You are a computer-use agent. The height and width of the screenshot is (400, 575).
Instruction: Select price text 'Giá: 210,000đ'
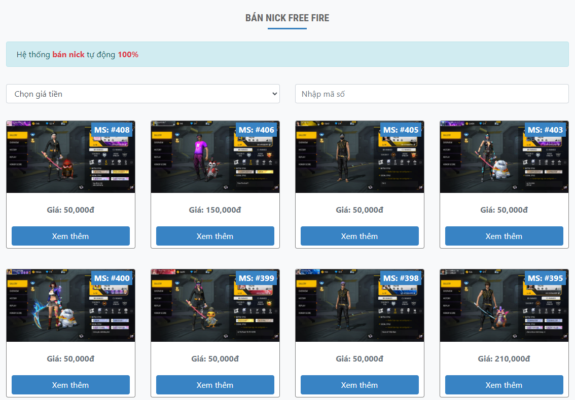pyautogui.click(x=504, y=358)
